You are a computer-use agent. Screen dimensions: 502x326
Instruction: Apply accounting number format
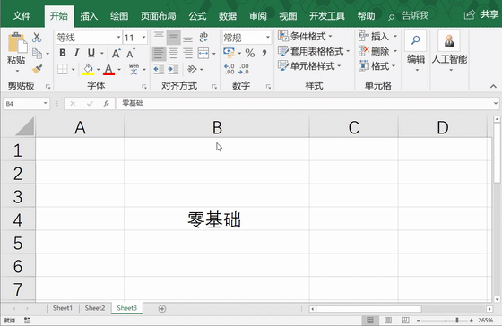point(229,53)
